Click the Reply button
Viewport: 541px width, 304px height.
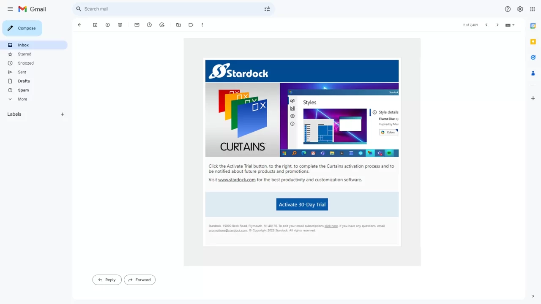tap(107, 280)
